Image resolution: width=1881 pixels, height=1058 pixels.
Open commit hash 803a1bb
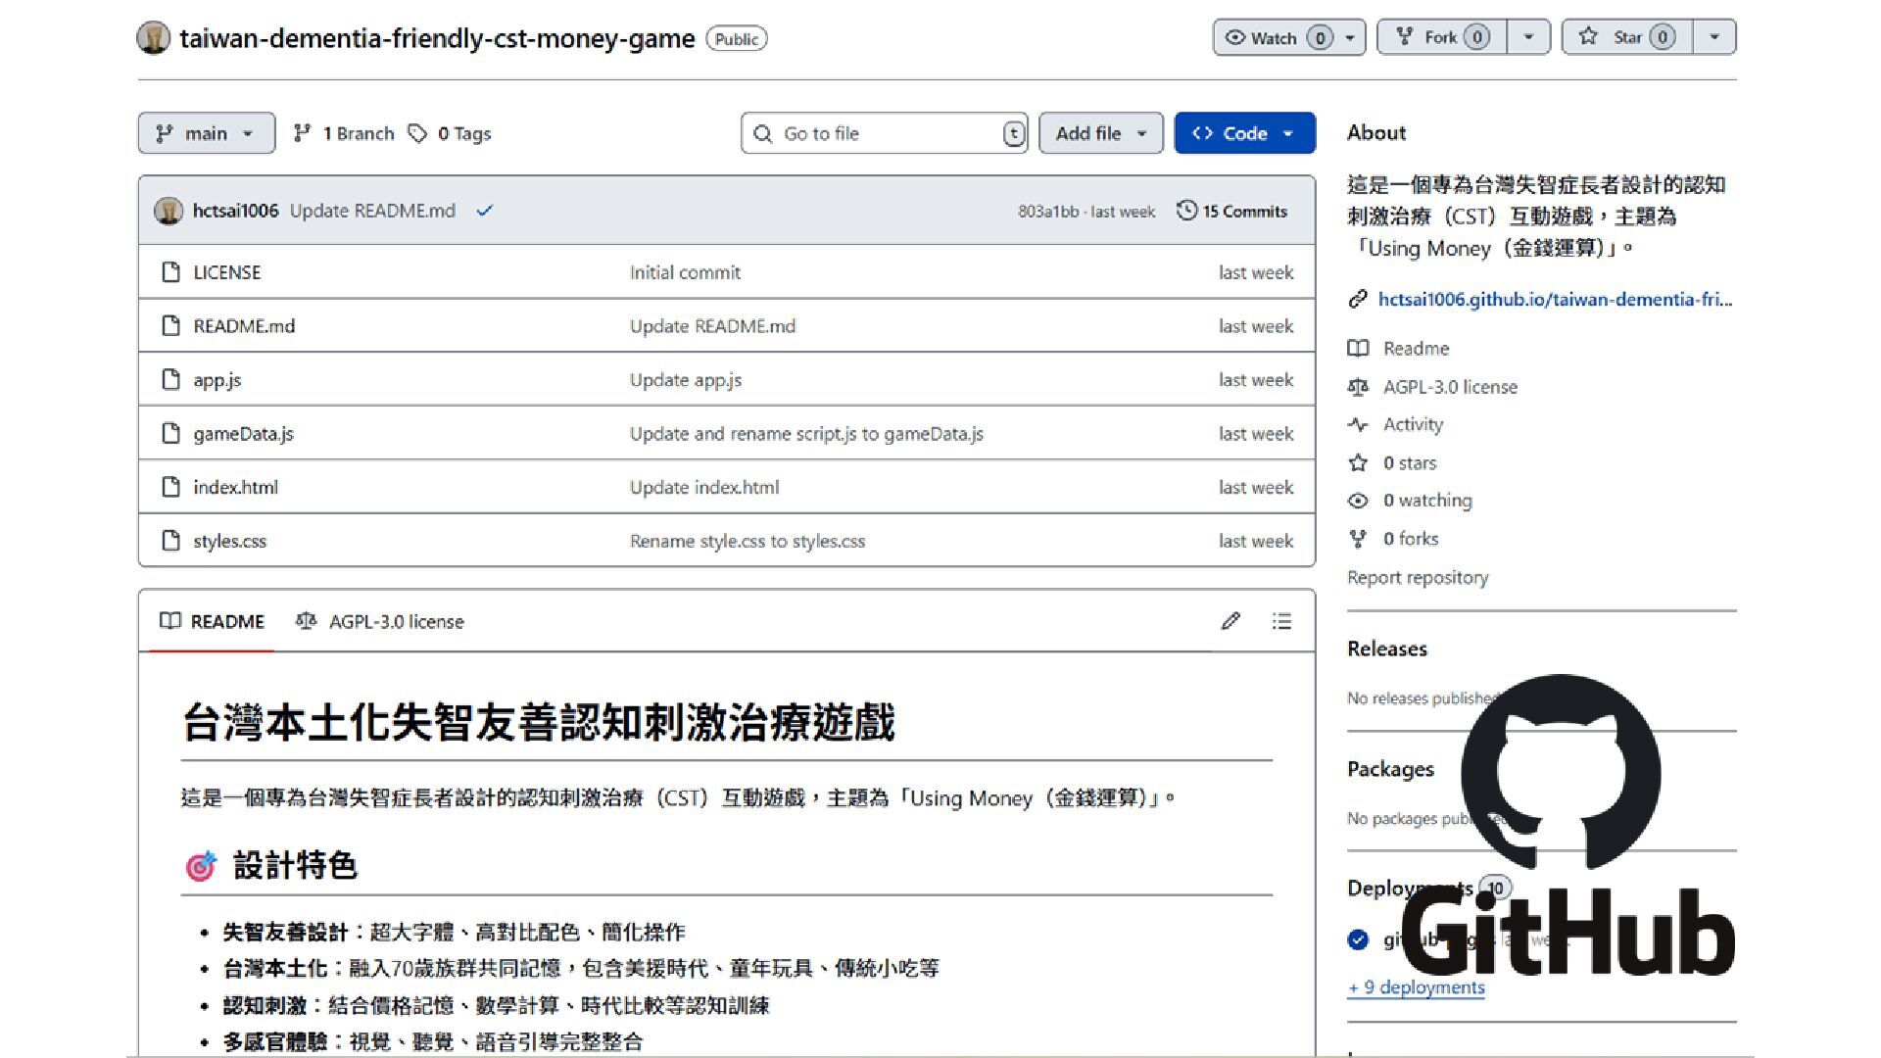point(1047,212)
